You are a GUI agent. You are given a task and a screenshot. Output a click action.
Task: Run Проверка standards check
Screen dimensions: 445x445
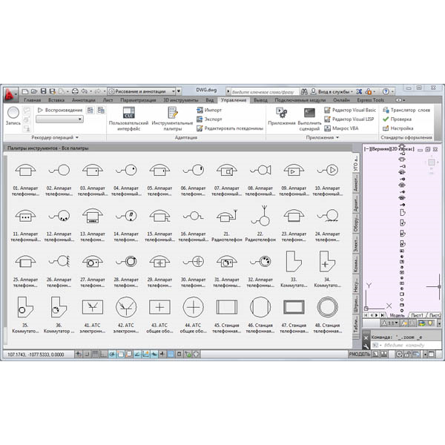tap(397, 119)
